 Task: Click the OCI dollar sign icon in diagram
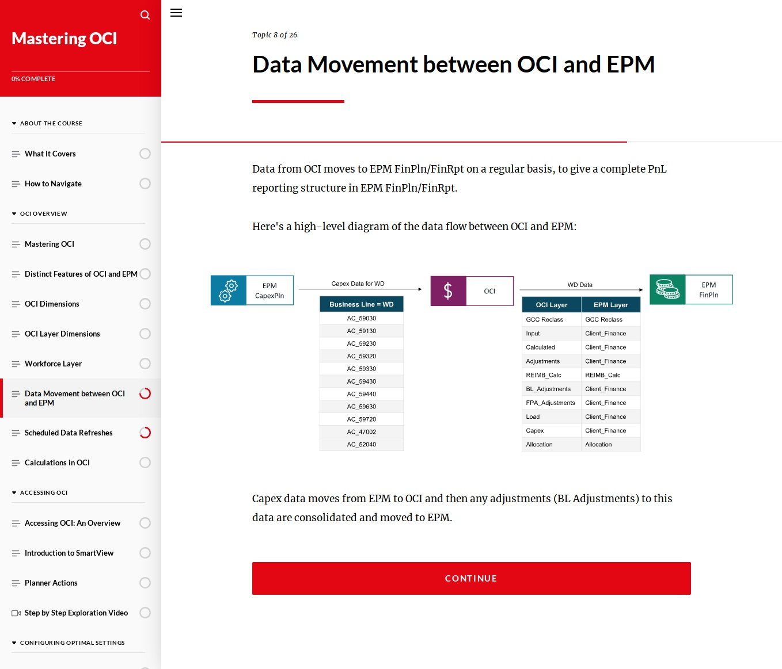click(x=448, y=290)
